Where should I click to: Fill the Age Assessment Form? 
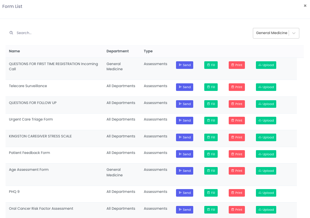211,171
